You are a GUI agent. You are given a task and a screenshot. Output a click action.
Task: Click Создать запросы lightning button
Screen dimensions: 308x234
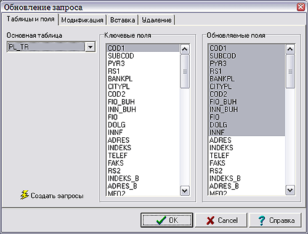(52, 195)
